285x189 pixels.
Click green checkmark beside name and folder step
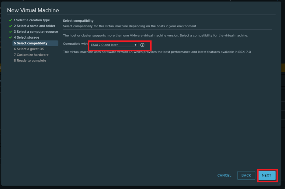(11, 26)
